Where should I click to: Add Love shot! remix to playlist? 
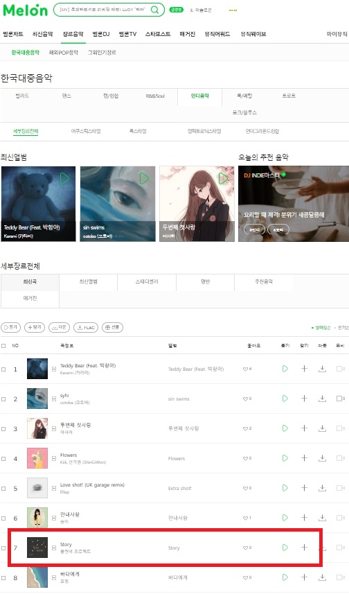(x=304, y=488)
